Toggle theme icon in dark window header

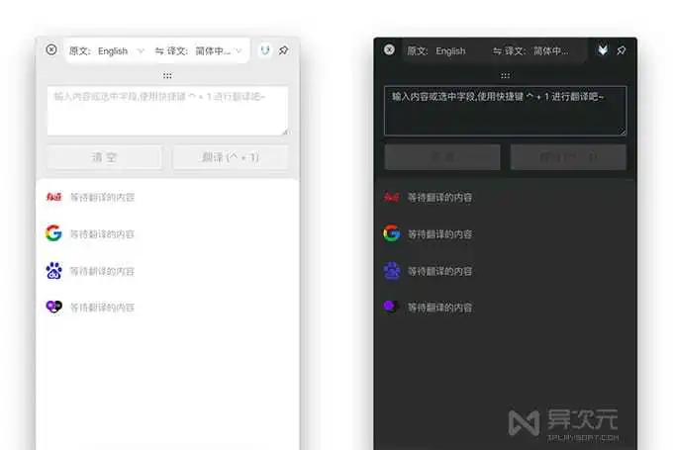tap(603, 50)
